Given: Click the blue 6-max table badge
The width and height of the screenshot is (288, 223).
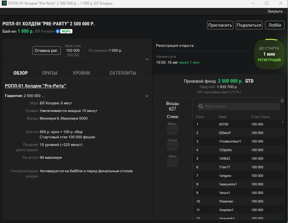Looking at the screenshot, I should tap(58, 31).
